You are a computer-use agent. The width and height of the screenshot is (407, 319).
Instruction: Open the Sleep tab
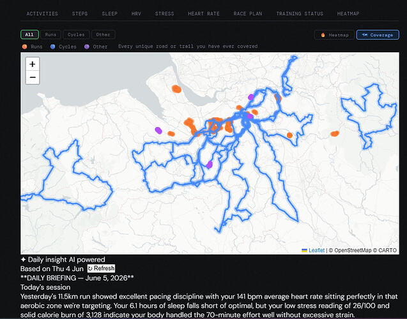point(109,13)
